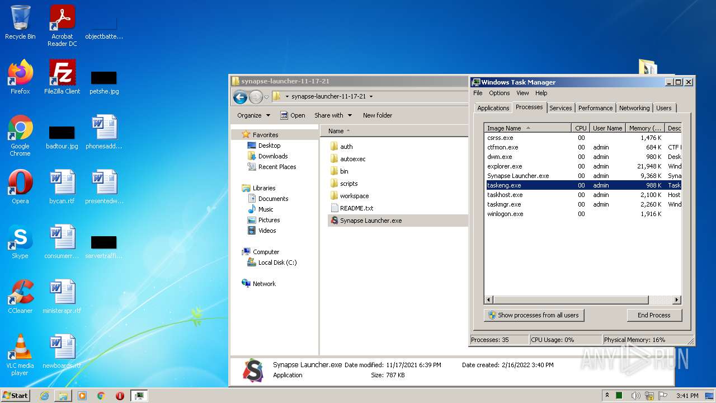Select the Skype desktop shortcut
Image resolution: width=716 pixels, height=403 pixels.
[20, 242]
